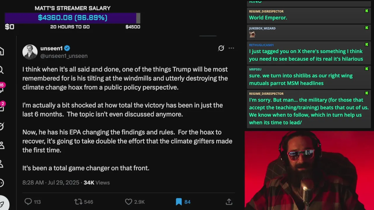
Task: Open the share tweet icon
Action: click(229, 202)
